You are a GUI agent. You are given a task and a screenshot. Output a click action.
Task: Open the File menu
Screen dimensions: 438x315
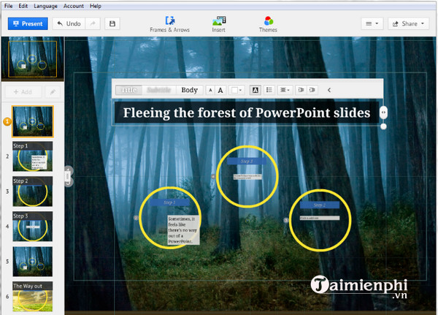[x=8, y=6]
